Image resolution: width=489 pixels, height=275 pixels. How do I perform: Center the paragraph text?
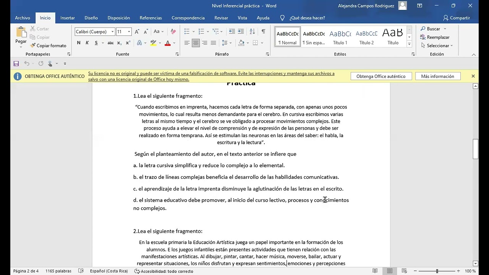point(196,43)
